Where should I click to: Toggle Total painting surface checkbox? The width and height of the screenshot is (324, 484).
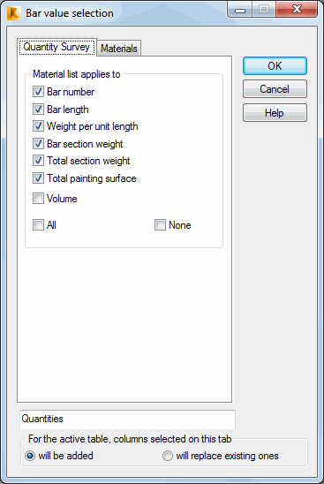pos(38,178)
